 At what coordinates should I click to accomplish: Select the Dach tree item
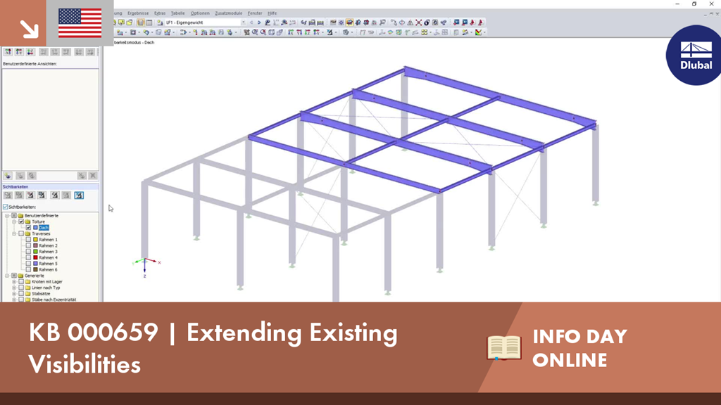[x=44, y=227]
